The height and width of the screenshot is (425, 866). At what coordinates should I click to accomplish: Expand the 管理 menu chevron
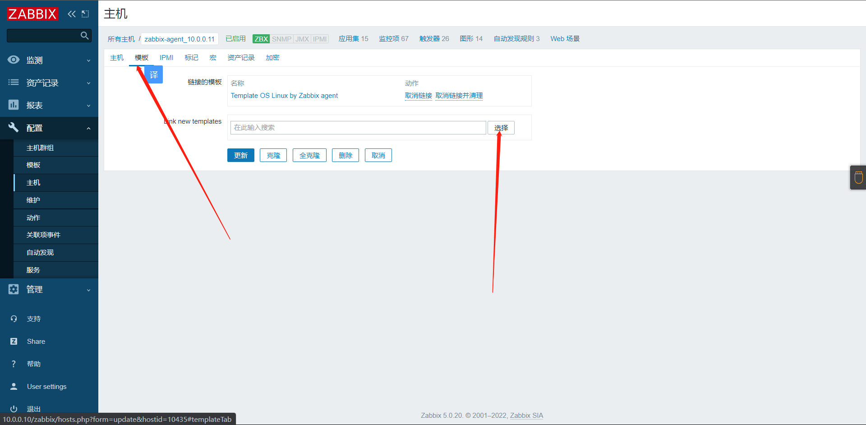(x=88, y=290)
